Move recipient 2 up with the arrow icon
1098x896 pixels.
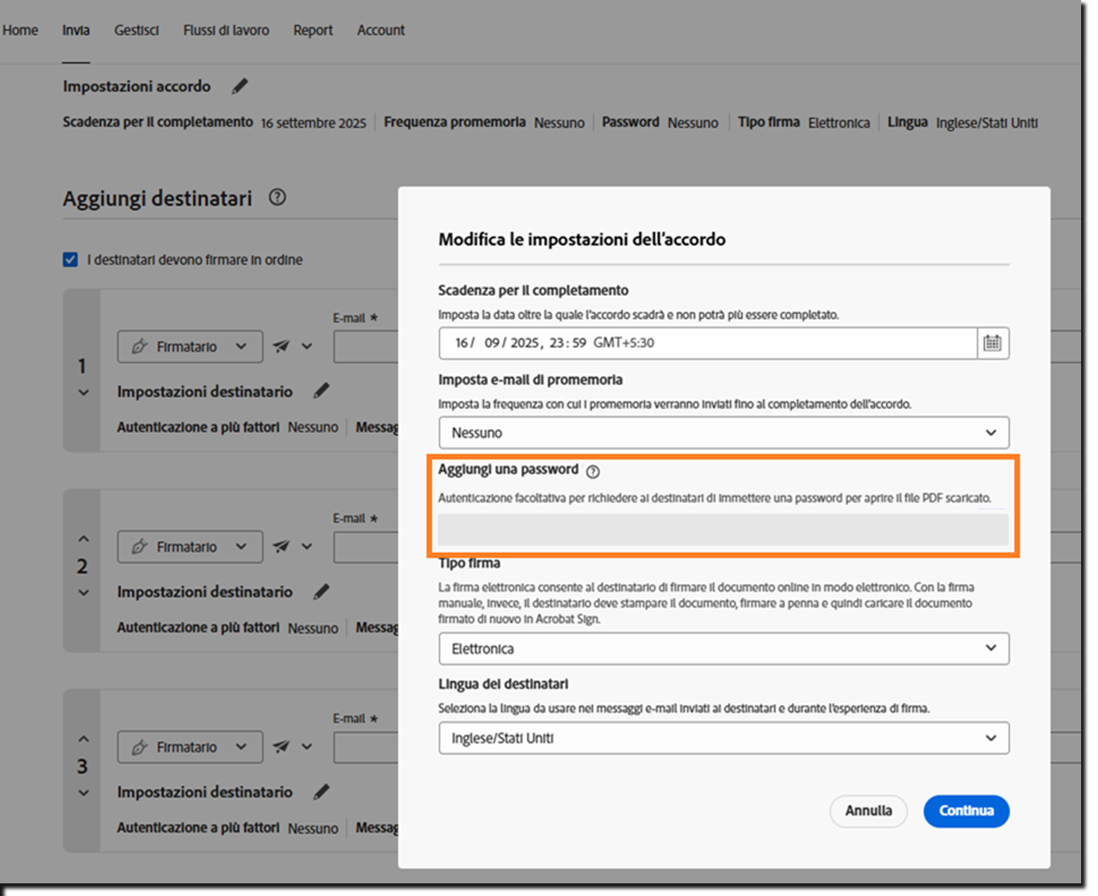tap(83, 537)
